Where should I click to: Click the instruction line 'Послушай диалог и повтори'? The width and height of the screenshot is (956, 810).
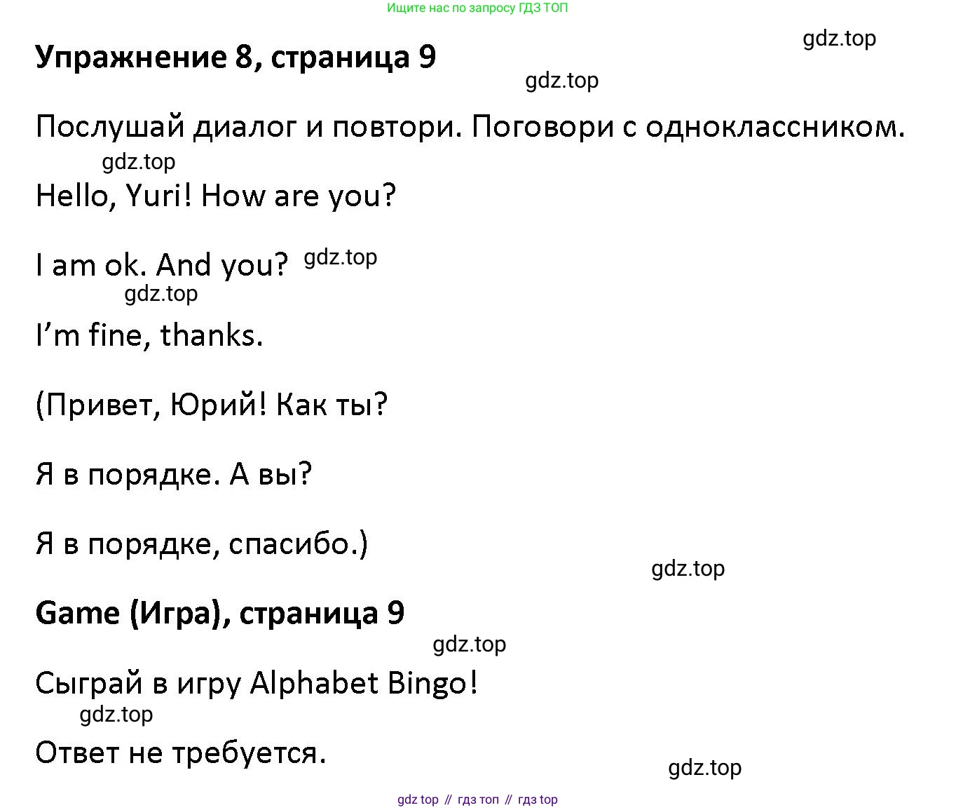(470, 127)
